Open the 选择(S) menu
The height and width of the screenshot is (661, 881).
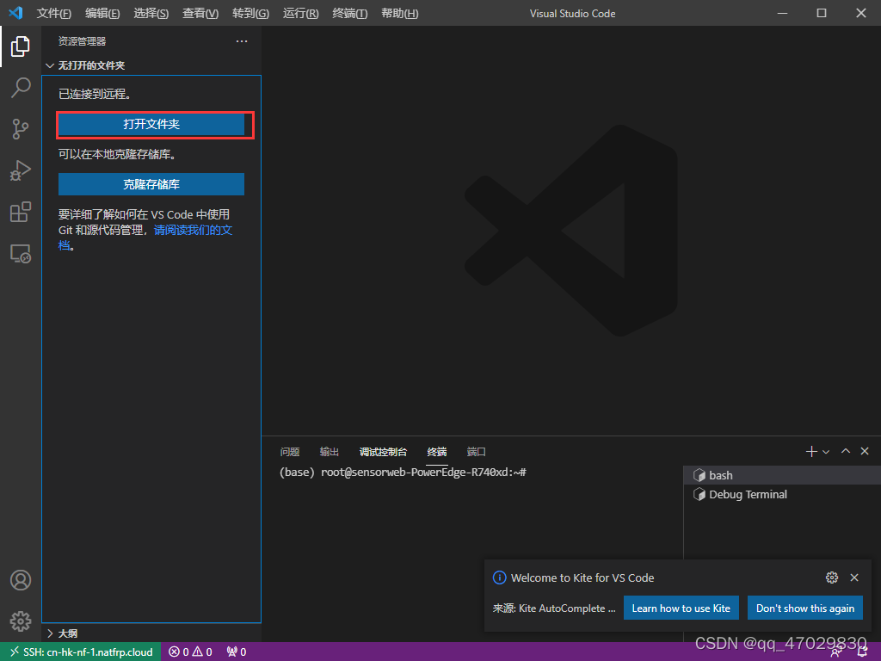point(151,13)
